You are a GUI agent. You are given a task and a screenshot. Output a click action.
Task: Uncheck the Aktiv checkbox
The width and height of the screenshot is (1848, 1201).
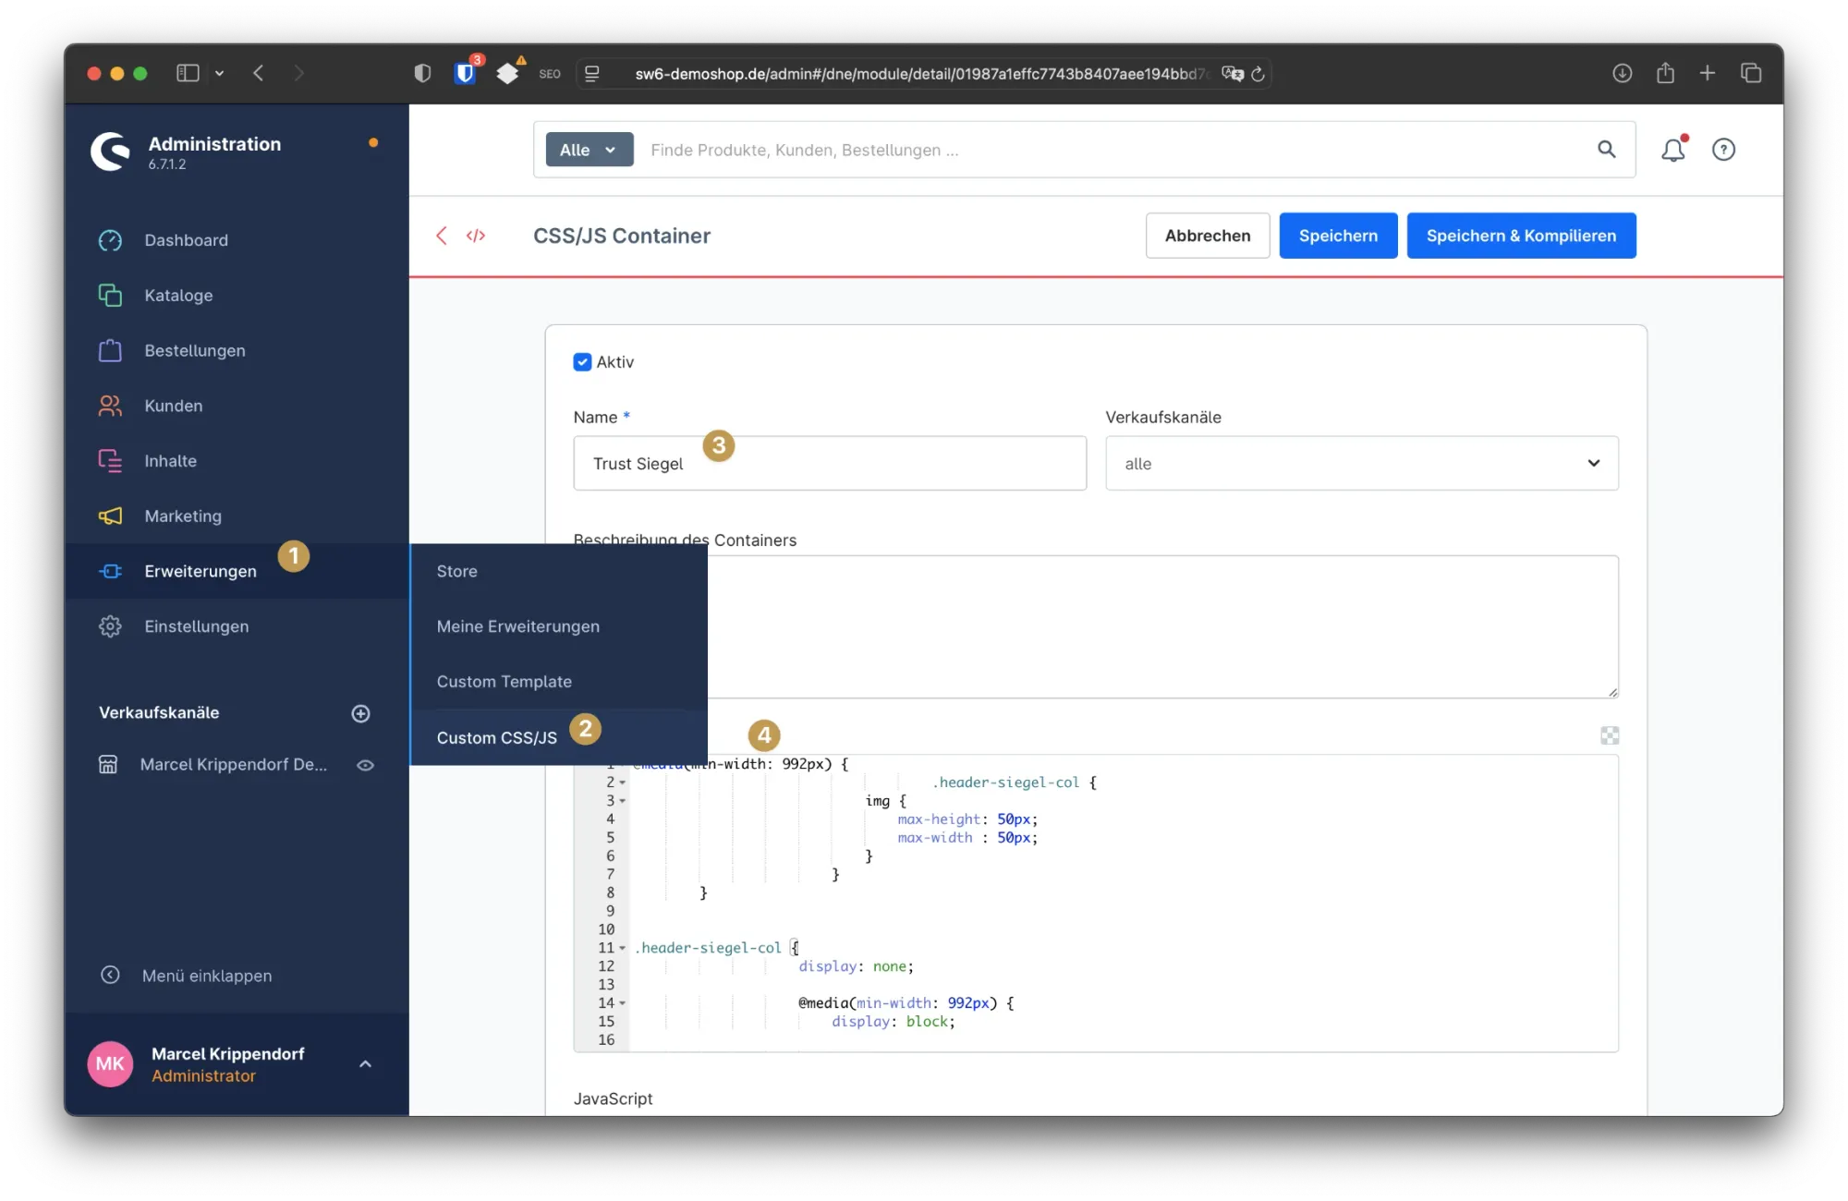coord(582,362)
